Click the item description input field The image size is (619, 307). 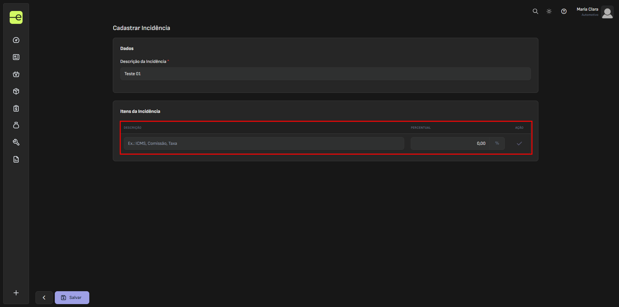tap(264, 144)
